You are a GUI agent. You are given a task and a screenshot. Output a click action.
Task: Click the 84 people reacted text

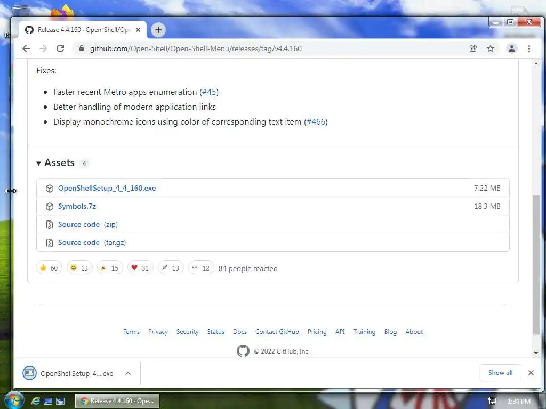(248, 268)
